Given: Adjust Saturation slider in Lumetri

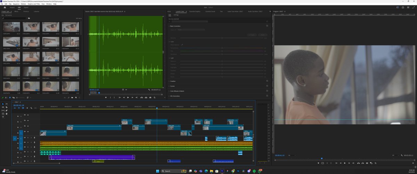Looking at the screenshot, I should tap(222, 54).
